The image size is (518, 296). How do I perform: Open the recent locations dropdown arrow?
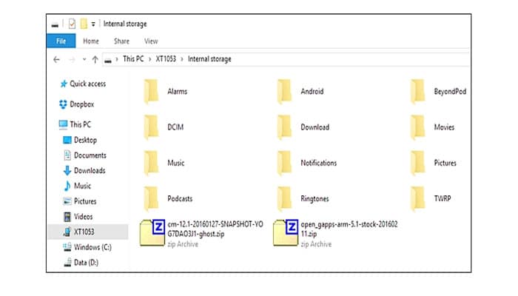(x=84, y=59)
